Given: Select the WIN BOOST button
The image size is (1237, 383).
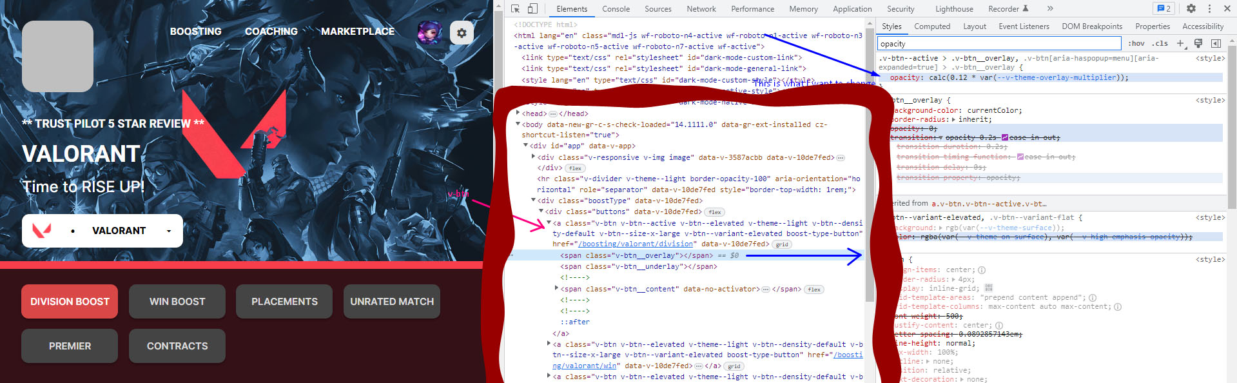Looking at the screenshot, I should (x=177, y=301).
